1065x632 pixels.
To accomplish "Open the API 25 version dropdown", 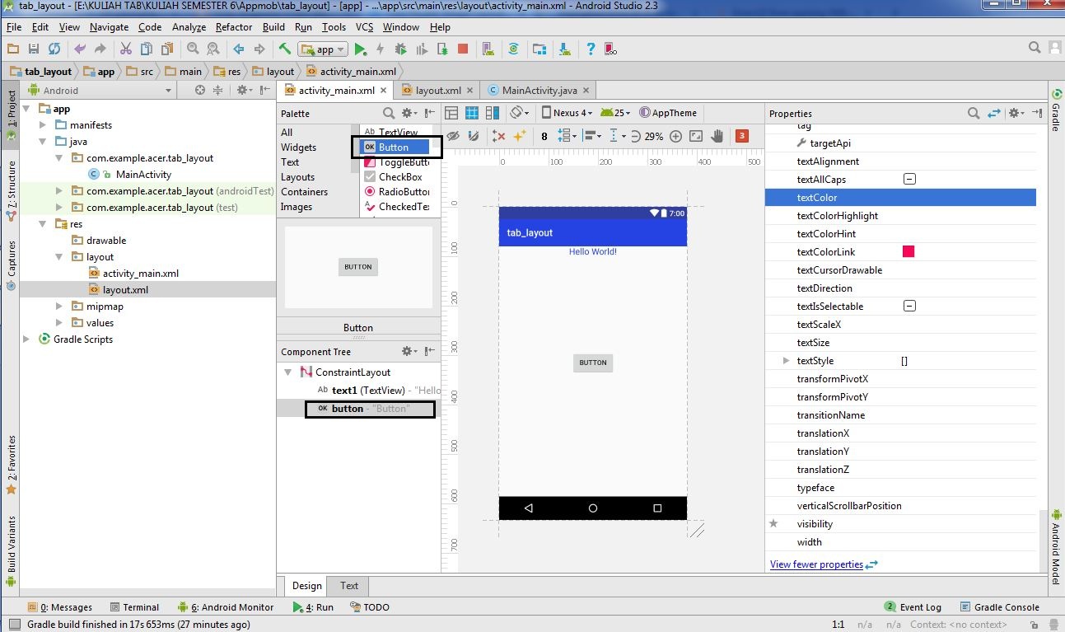I will tap(615, 113).
